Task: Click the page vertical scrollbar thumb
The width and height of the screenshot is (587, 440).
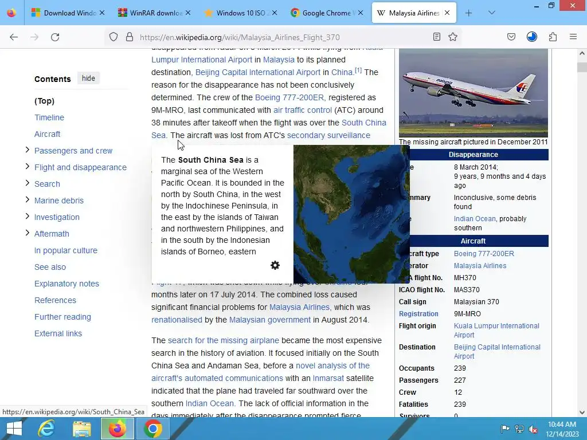Action: pyautogui.click(x=582, y=68)
